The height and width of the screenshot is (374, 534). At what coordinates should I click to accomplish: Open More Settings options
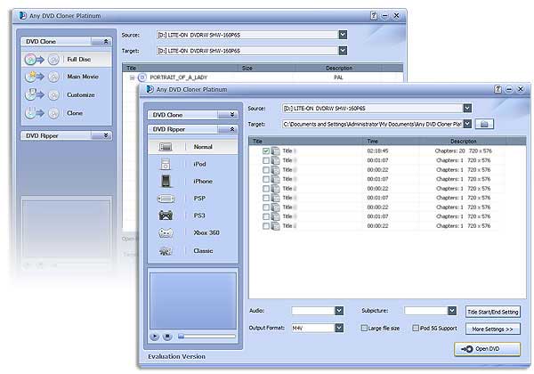click(492, 329)
